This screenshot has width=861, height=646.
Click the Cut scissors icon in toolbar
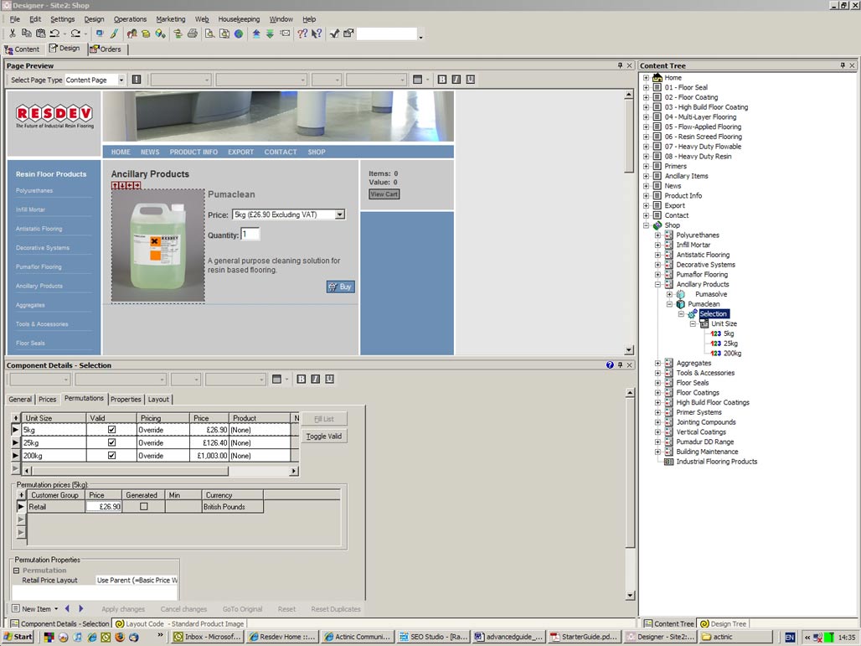[x=13, y=34]
